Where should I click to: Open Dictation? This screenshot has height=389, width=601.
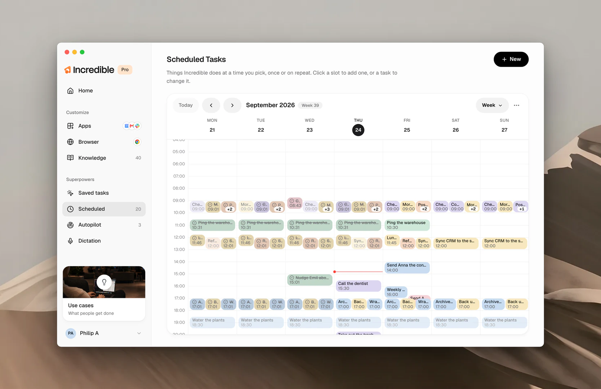104,241
